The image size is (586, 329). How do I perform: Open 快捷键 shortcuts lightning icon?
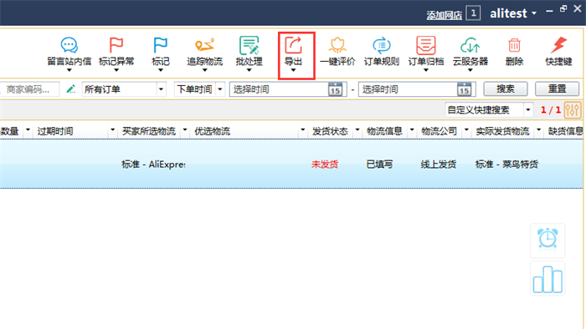(558, 45)
